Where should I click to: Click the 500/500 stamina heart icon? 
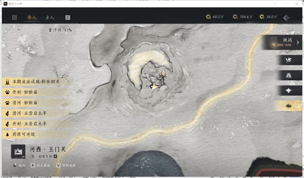pyautogui.click(x=274, y=45)
